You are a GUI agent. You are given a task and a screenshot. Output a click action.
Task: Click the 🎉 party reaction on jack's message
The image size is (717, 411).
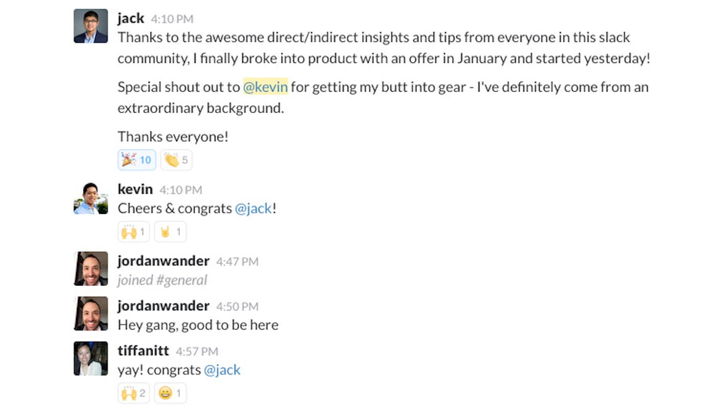coord(136,160)
